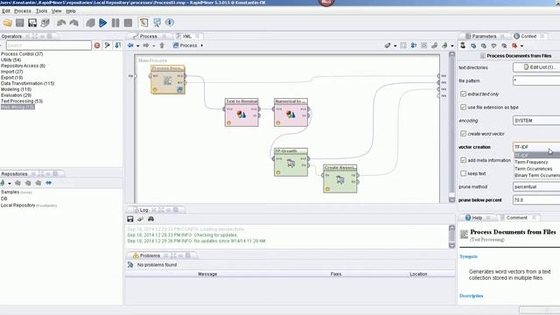Go up one level with up arrow
The width and height of the screenshot is (560, 315).
pyautogui.click(x=162, y=45)
